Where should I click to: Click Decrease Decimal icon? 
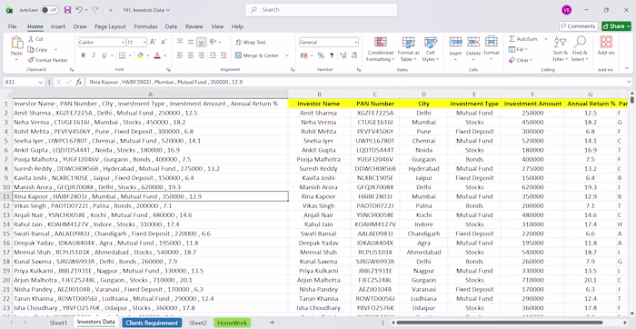click(353, 55)
